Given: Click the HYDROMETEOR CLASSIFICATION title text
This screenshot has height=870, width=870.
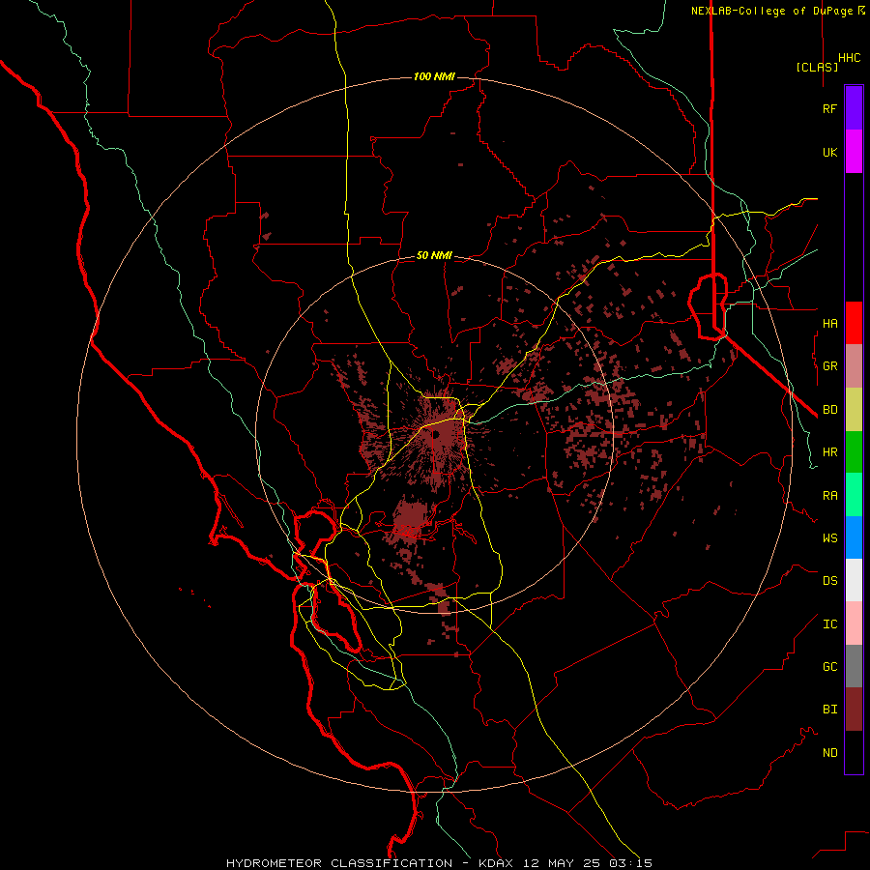Looking at the screenshot, I should [339, 863].
